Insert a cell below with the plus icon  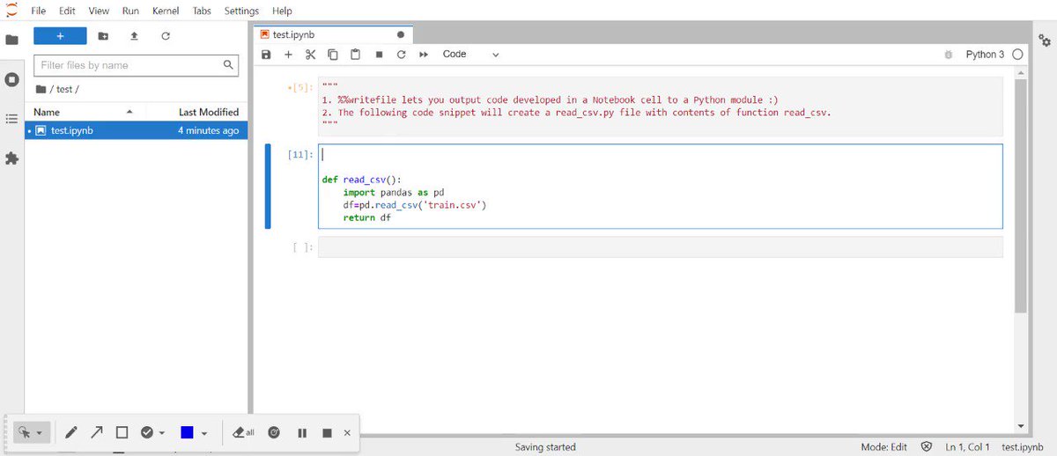[288, 55]
